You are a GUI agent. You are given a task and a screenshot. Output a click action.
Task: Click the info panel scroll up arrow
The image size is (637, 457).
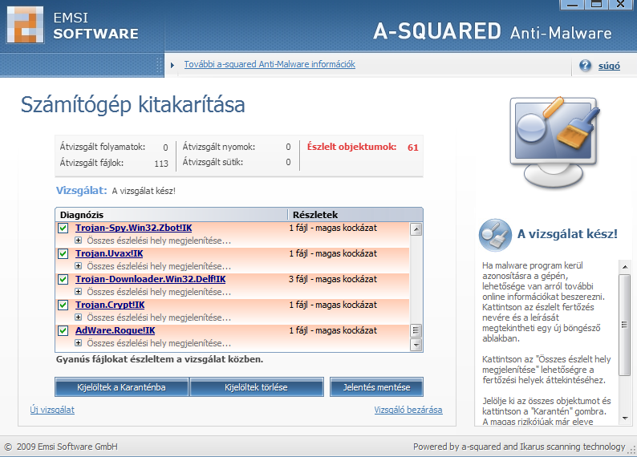point(625,267)
